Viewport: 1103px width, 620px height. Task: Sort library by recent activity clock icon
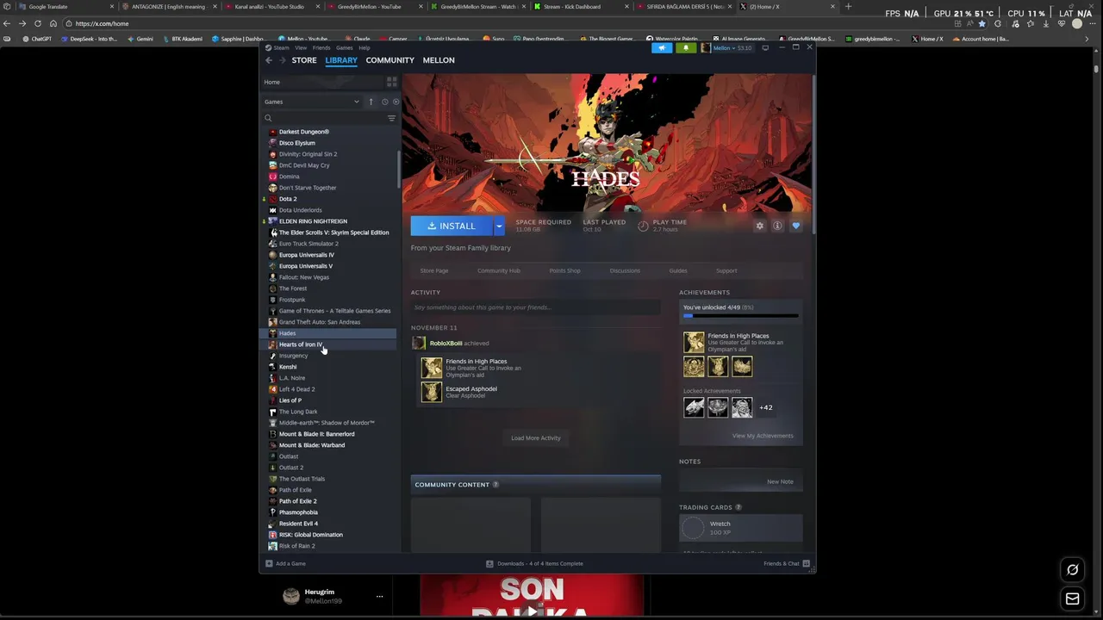click(x=385, y=102)
